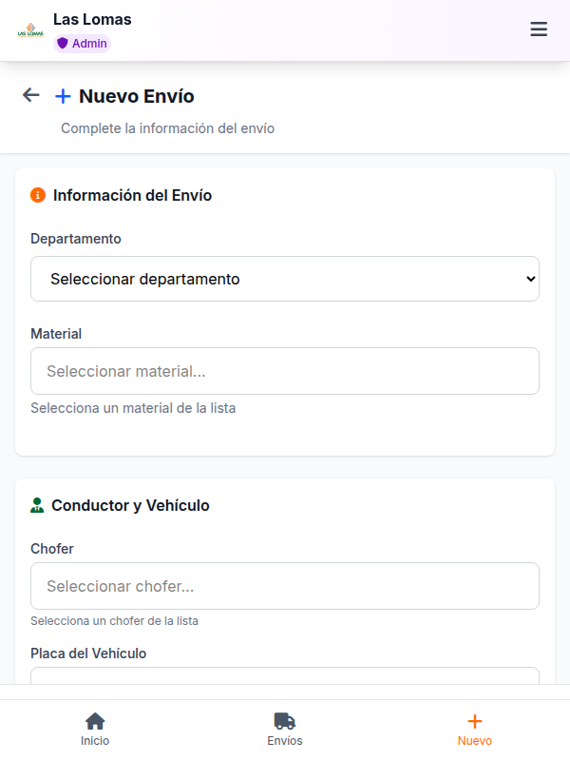Click the Admin badge
570x761 pixels.
pos(82,43)
